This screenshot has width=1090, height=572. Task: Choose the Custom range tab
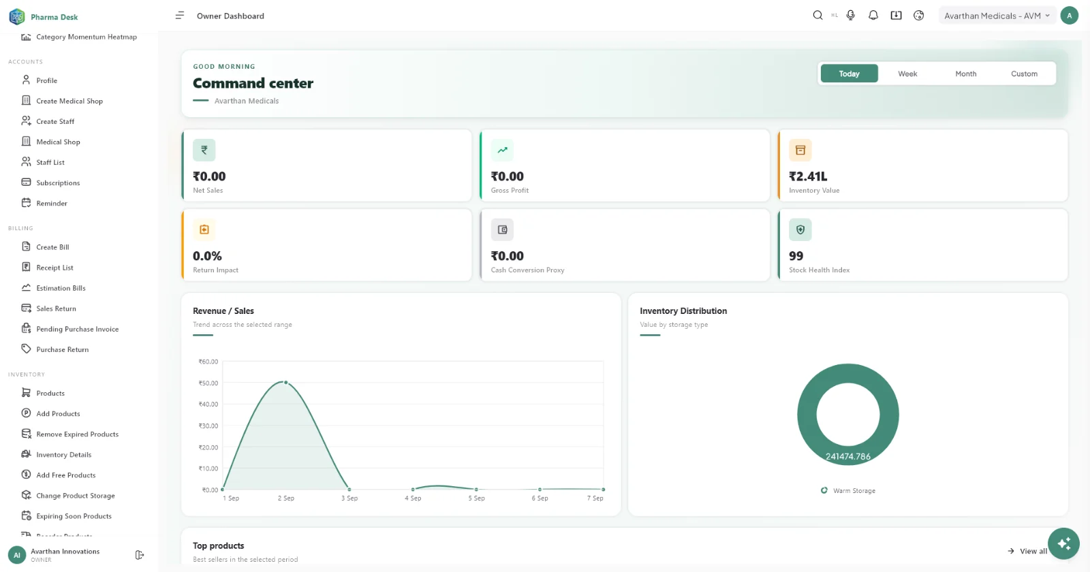coord(1024,74)
